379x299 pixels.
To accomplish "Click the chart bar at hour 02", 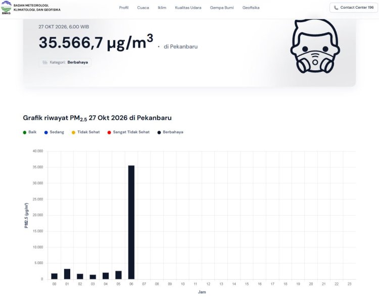I will (x=80, y=276).
